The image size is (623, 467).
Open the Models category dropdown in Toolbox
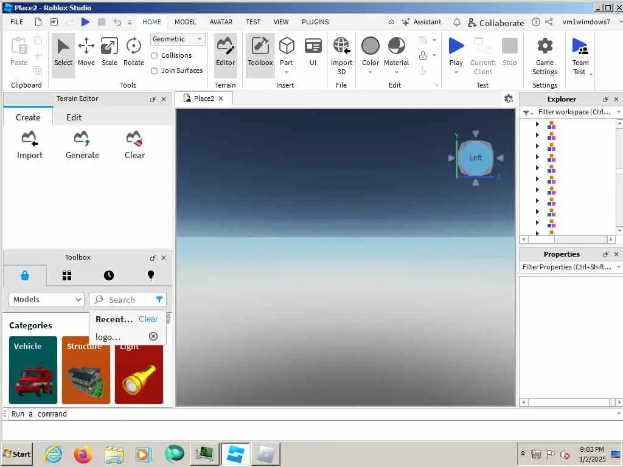(46, 299)
